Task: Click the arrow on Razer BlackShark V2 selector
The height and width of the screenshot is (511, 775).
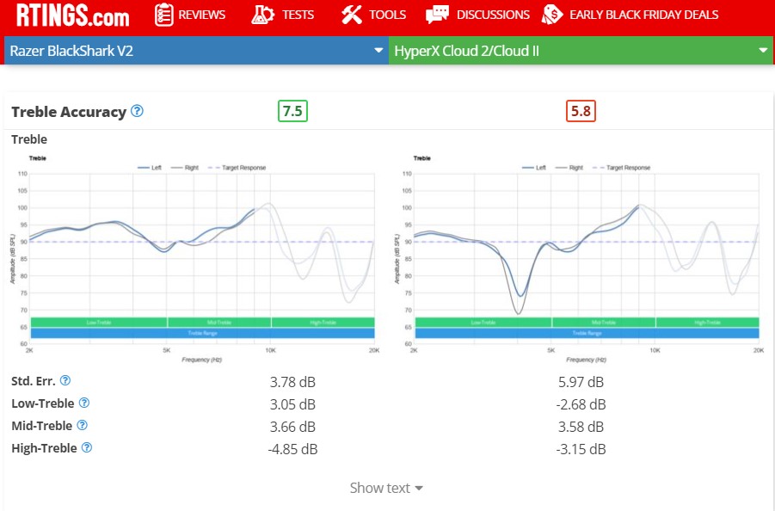Action: 378,51
